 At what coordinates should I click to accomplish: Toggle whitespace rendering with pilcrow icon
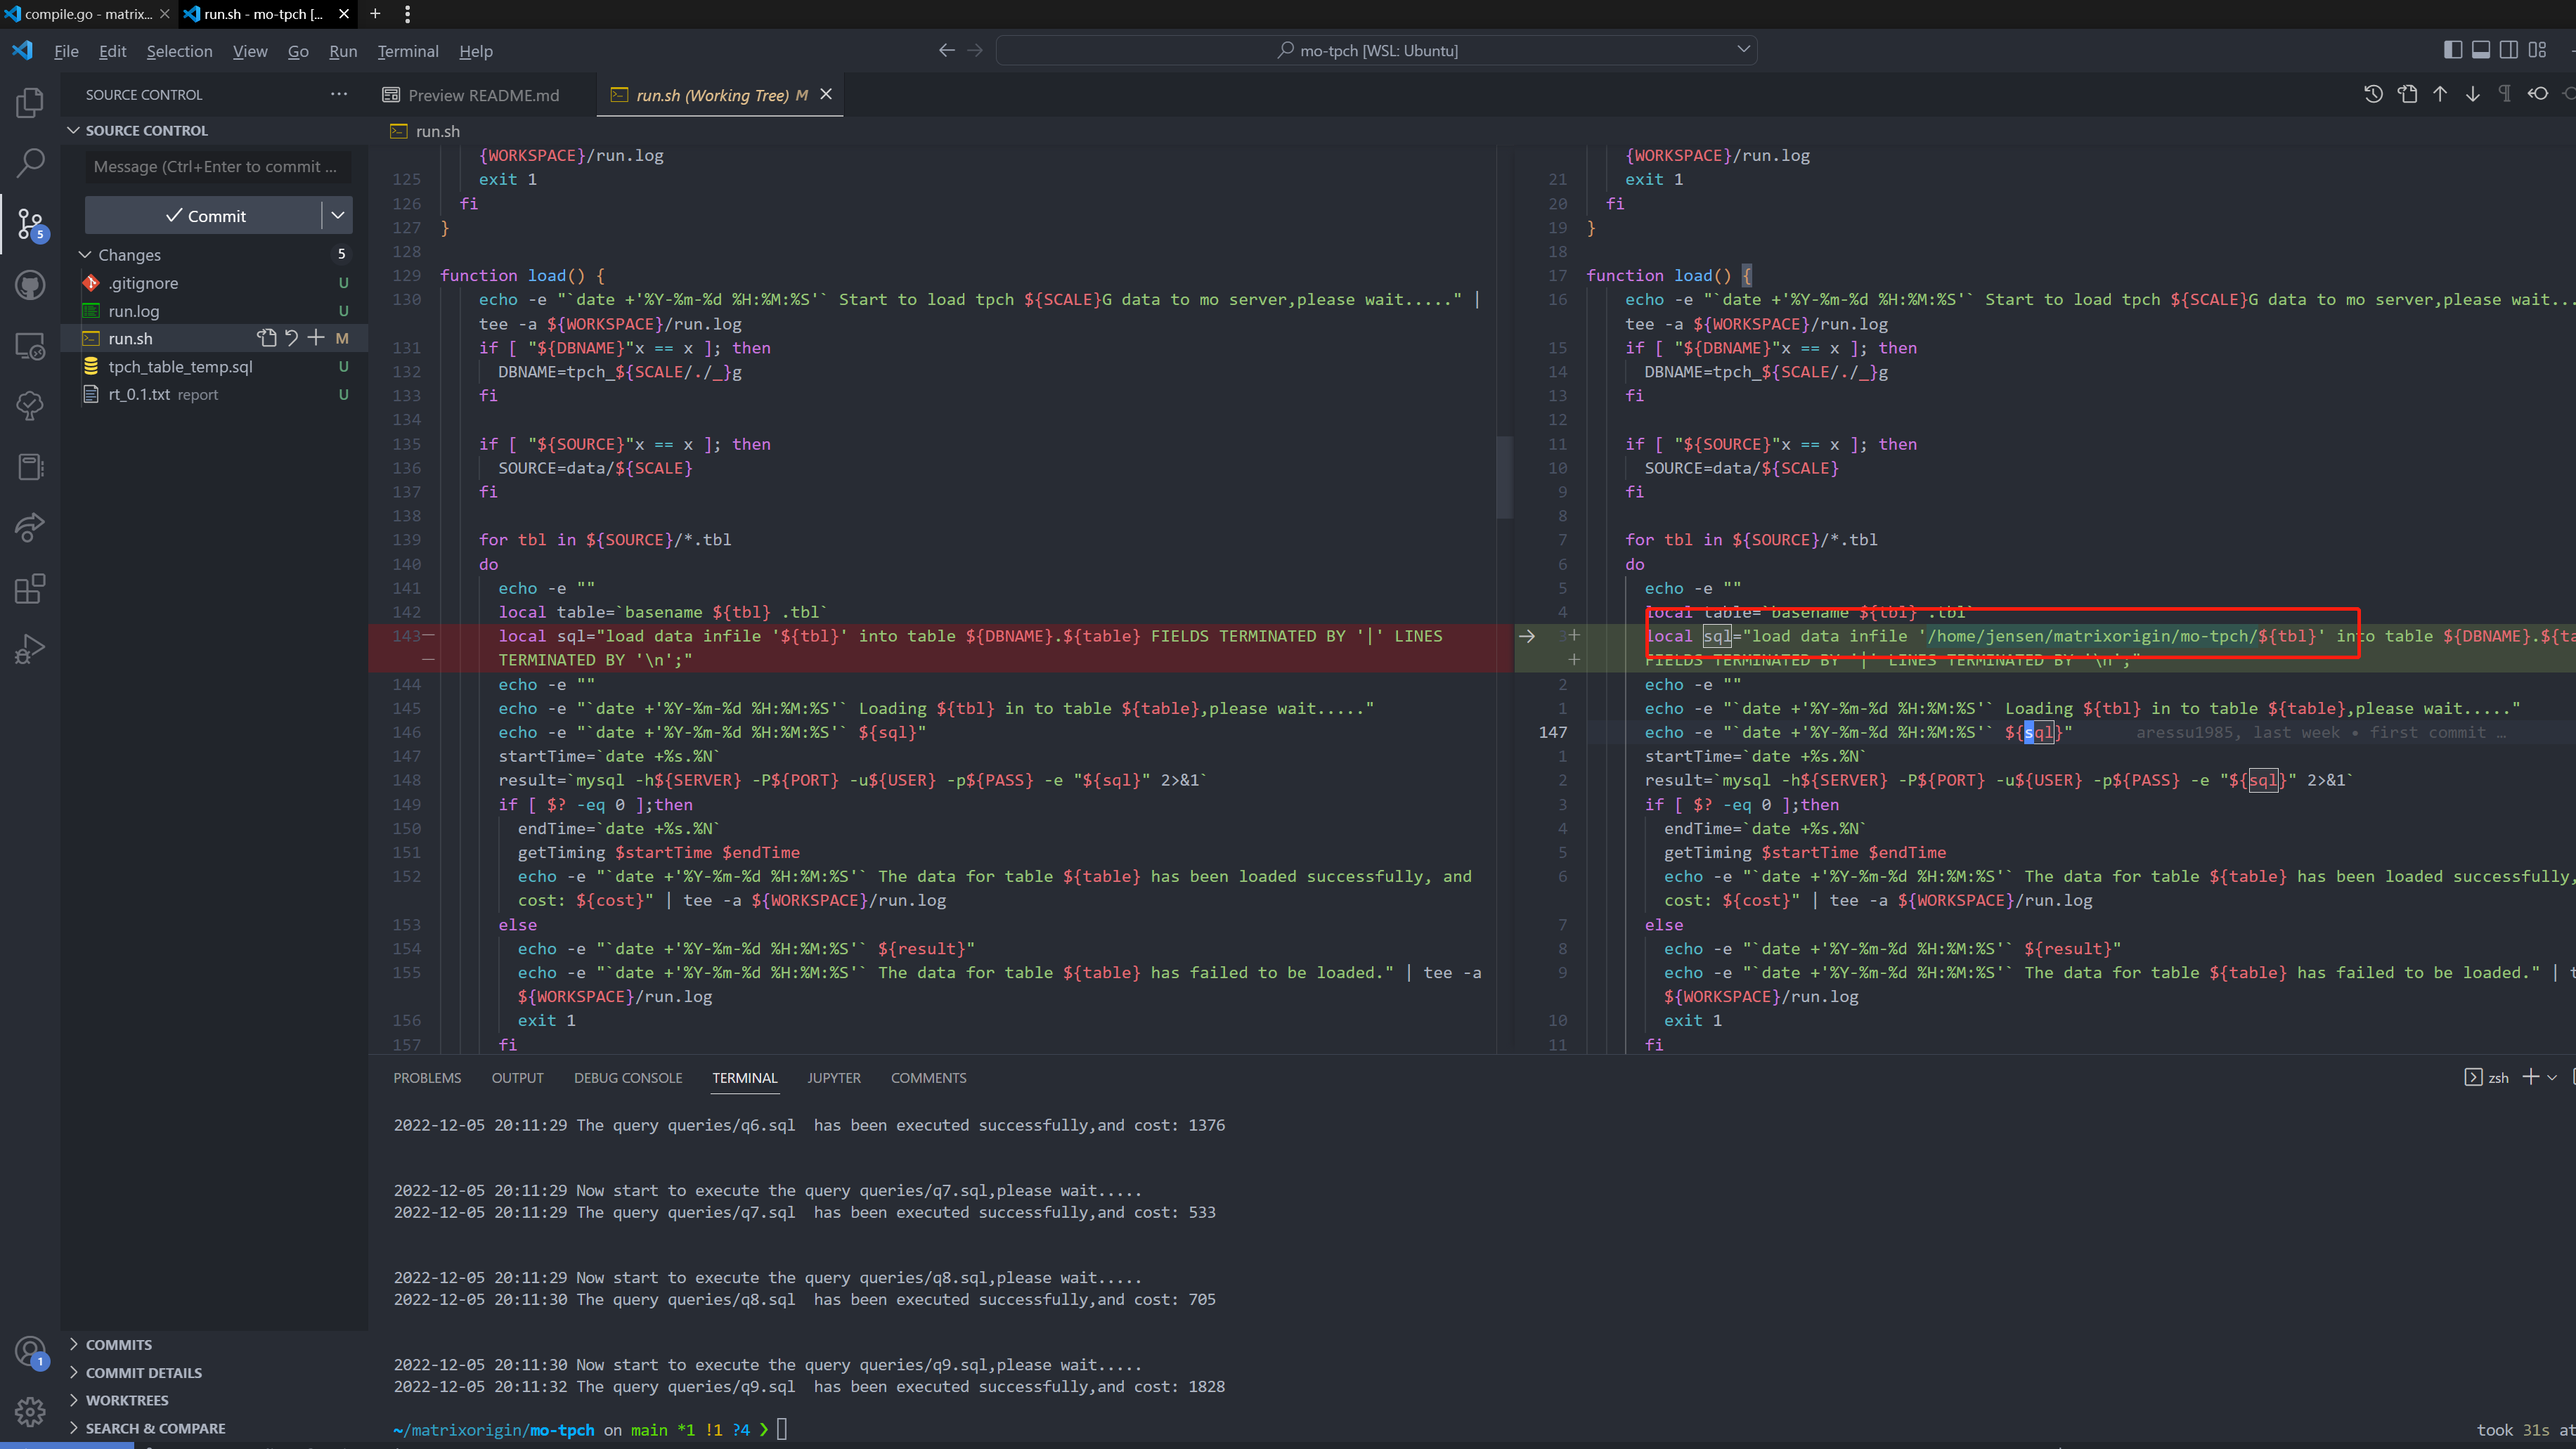(x=2505, y=93)
